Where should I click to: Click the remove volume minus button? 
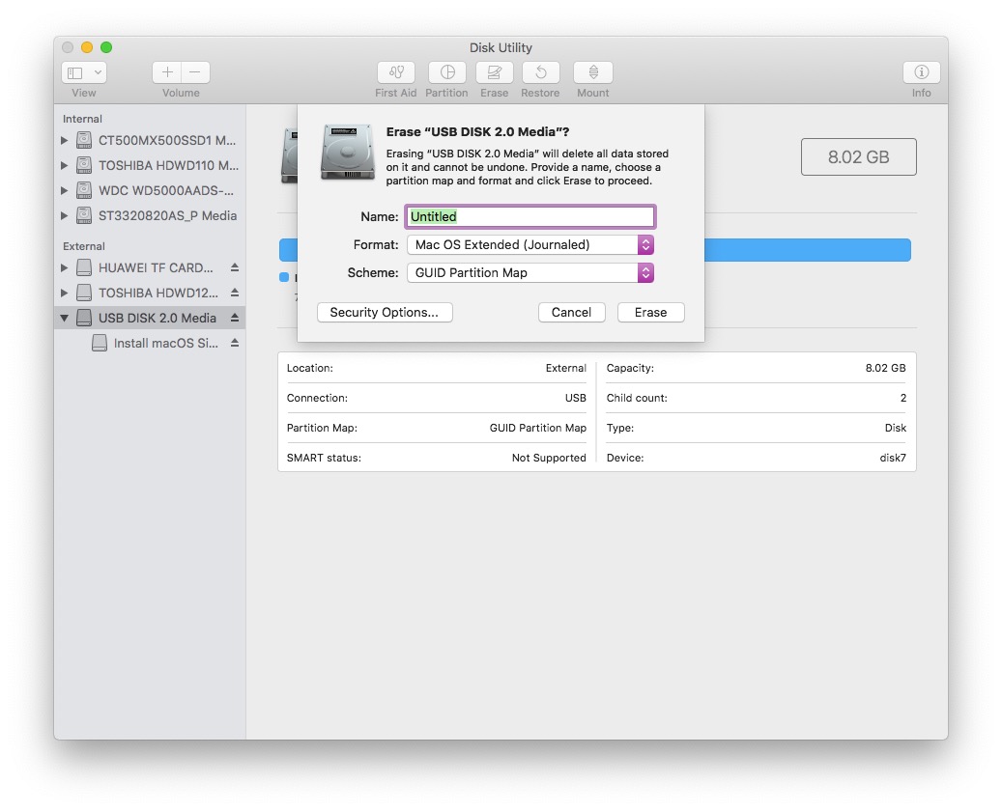195,72
